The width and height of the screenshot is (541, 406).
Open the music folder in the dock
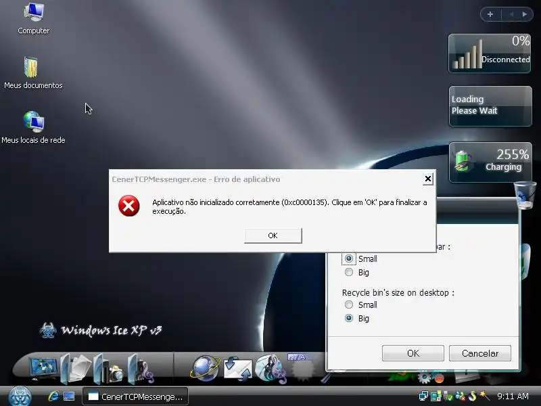141,369
